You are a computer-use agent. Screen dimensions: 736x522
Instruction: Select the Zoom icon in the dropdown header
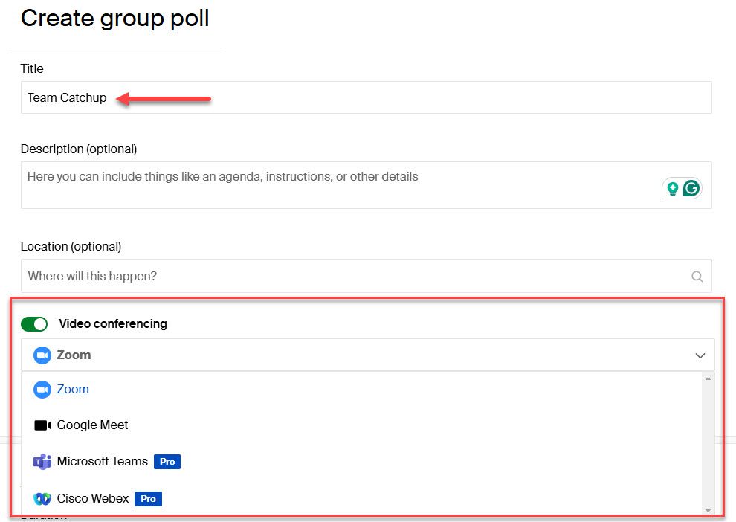[42, 355]
